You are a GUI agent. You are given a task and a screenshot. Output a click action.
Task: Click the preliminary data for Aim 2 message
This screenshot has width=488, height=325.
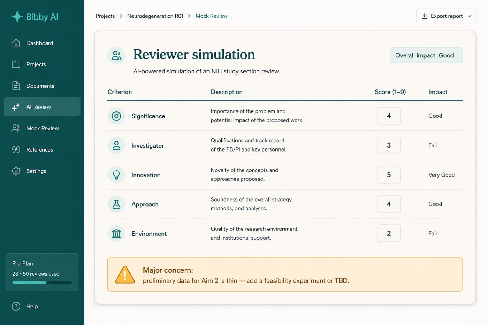246,280
